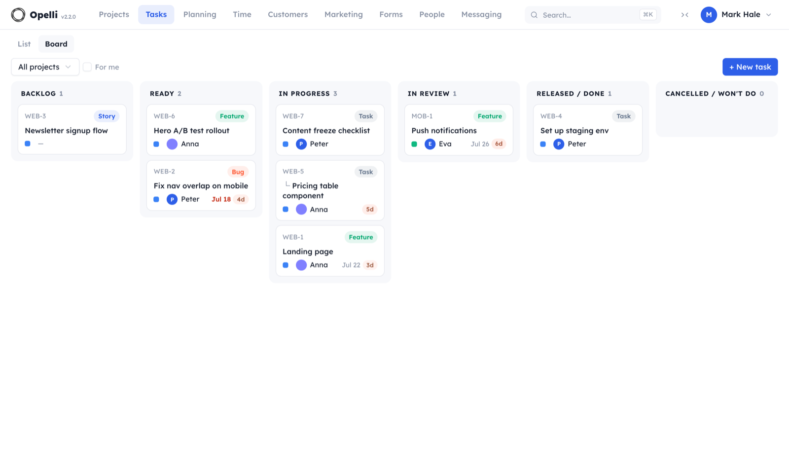Select the Board view tab

tap(56, 44)
